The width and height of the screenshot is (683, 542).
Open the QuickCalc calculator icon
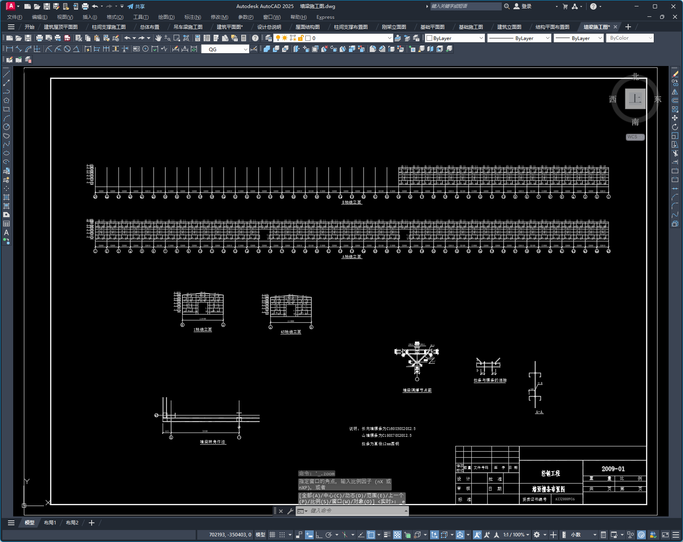[x=244, y=38]
